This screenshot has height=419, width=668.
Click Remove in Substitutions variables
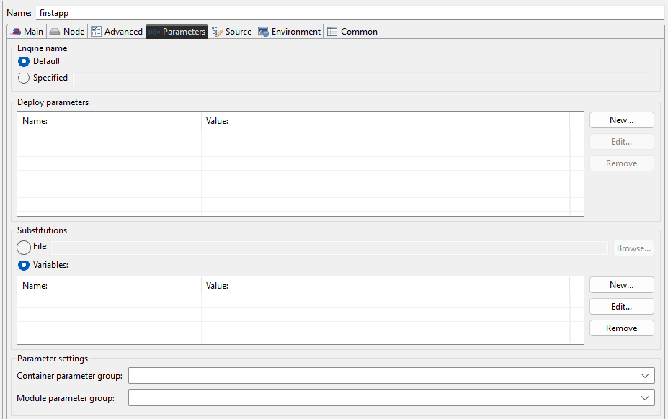coord(622,328)
